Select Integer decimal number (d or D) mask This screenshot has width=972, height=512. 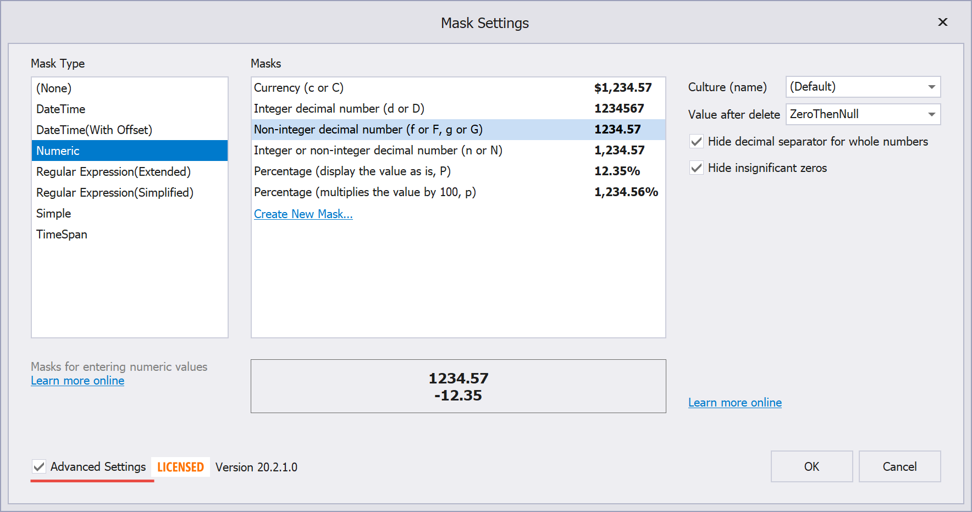coord(339,109)
